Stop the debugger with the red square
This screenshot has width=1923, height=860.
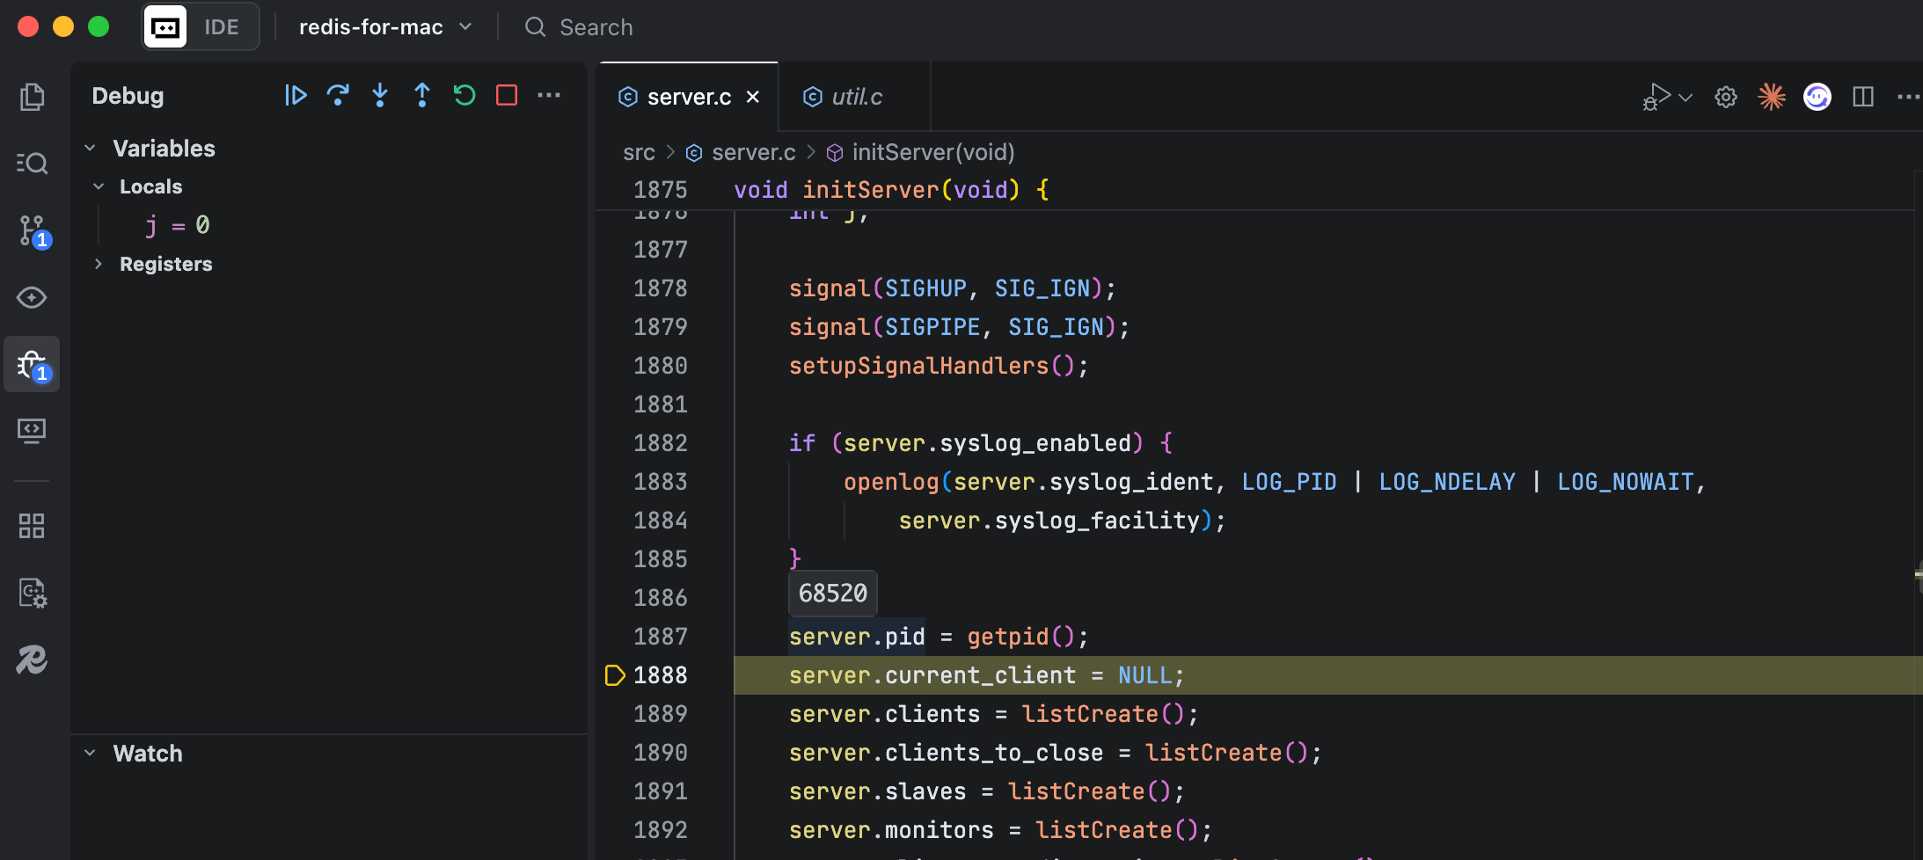(x=507, y=95)
